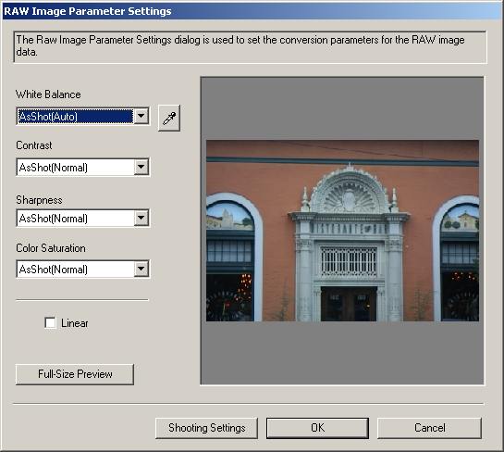The height and width of the screenshot is (452, 504).
Task: Expand the Contrast dropdown arrow
Action: 141,167
